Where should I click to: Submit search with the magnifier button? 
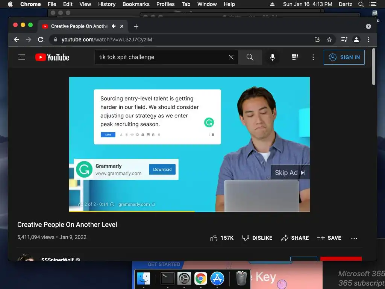pyautogui.click(x=250, y=57)
